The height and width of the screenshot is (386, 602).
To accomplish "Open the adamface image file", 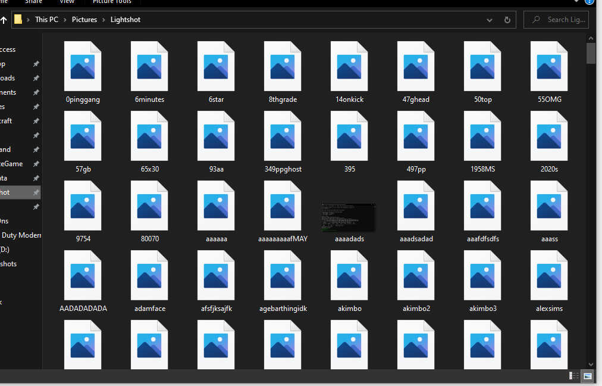I will coord(149,275).
